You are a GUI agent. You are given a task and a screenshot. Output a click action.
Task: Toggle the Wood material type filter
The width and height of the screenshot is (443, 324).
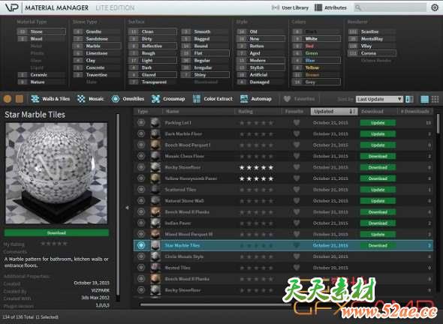(x=41, y=39)
